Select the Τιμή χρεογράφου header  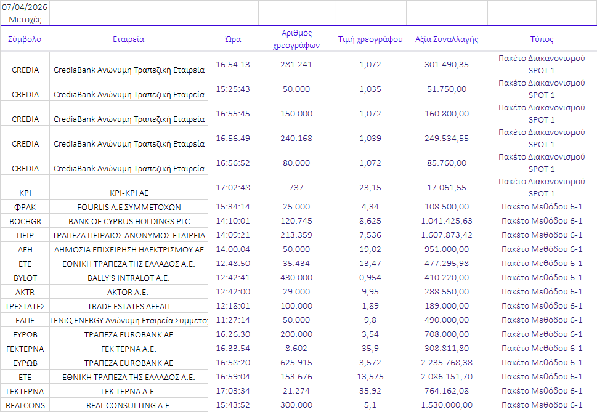[370, 39]
